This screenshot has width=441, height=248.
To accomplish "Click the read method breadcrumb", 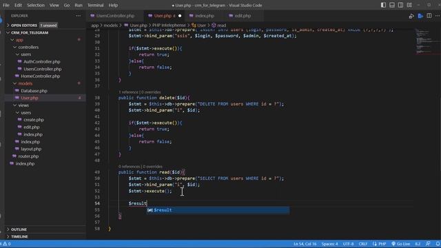I will click(221, 25).
